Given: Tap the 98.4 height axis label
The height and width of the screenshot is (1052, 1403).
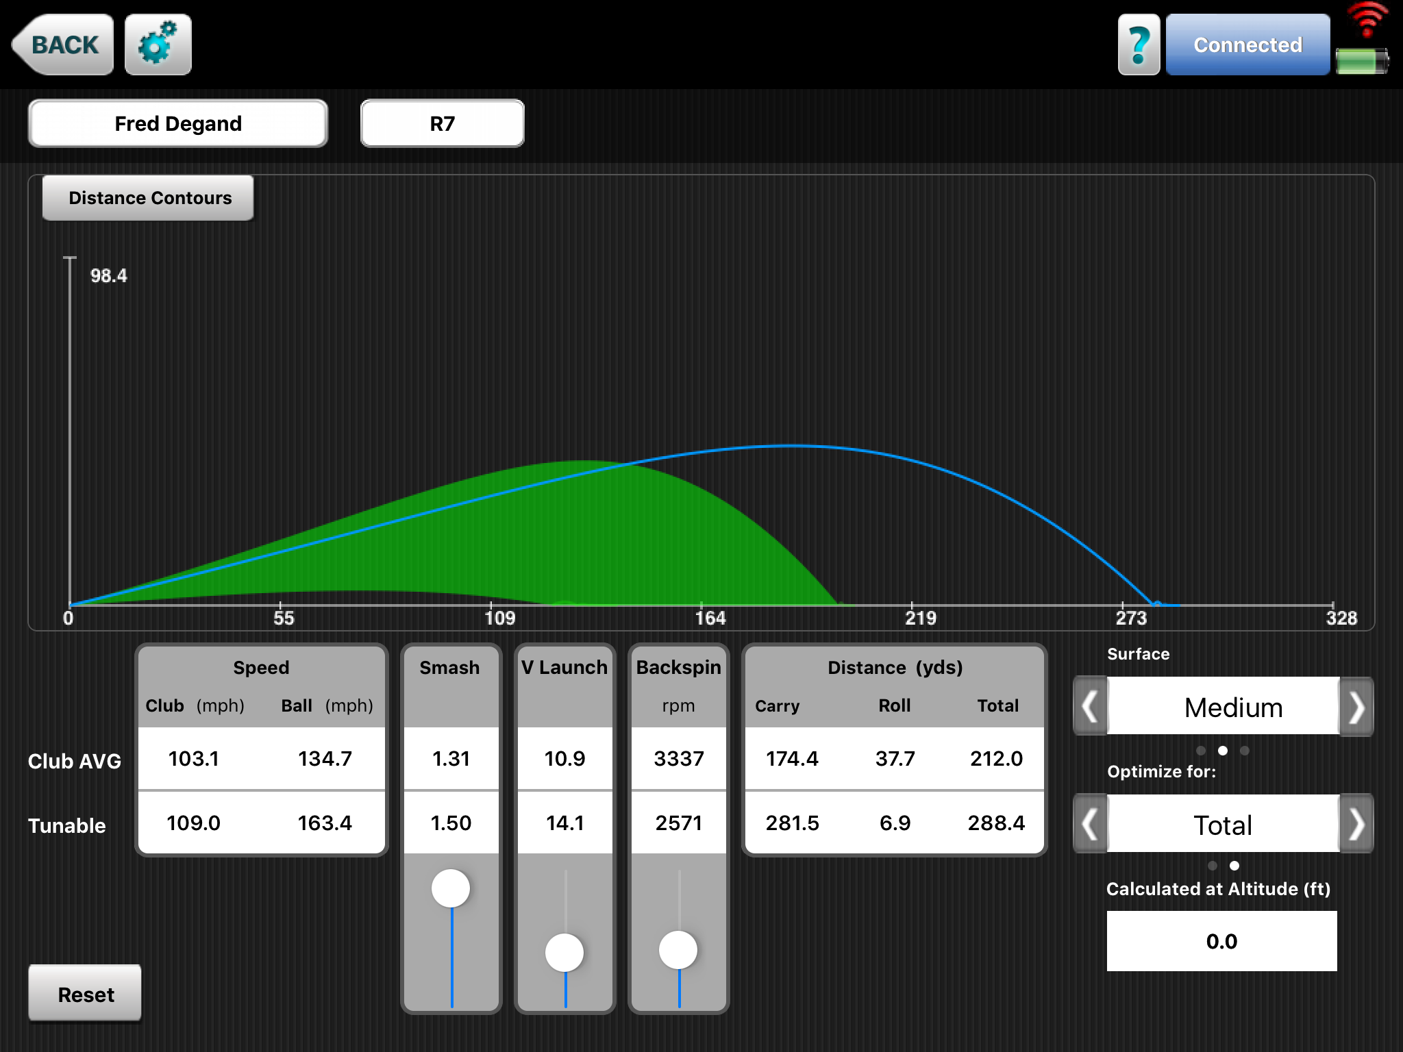Looking at the screenshot, I should [x=108, y=275].
